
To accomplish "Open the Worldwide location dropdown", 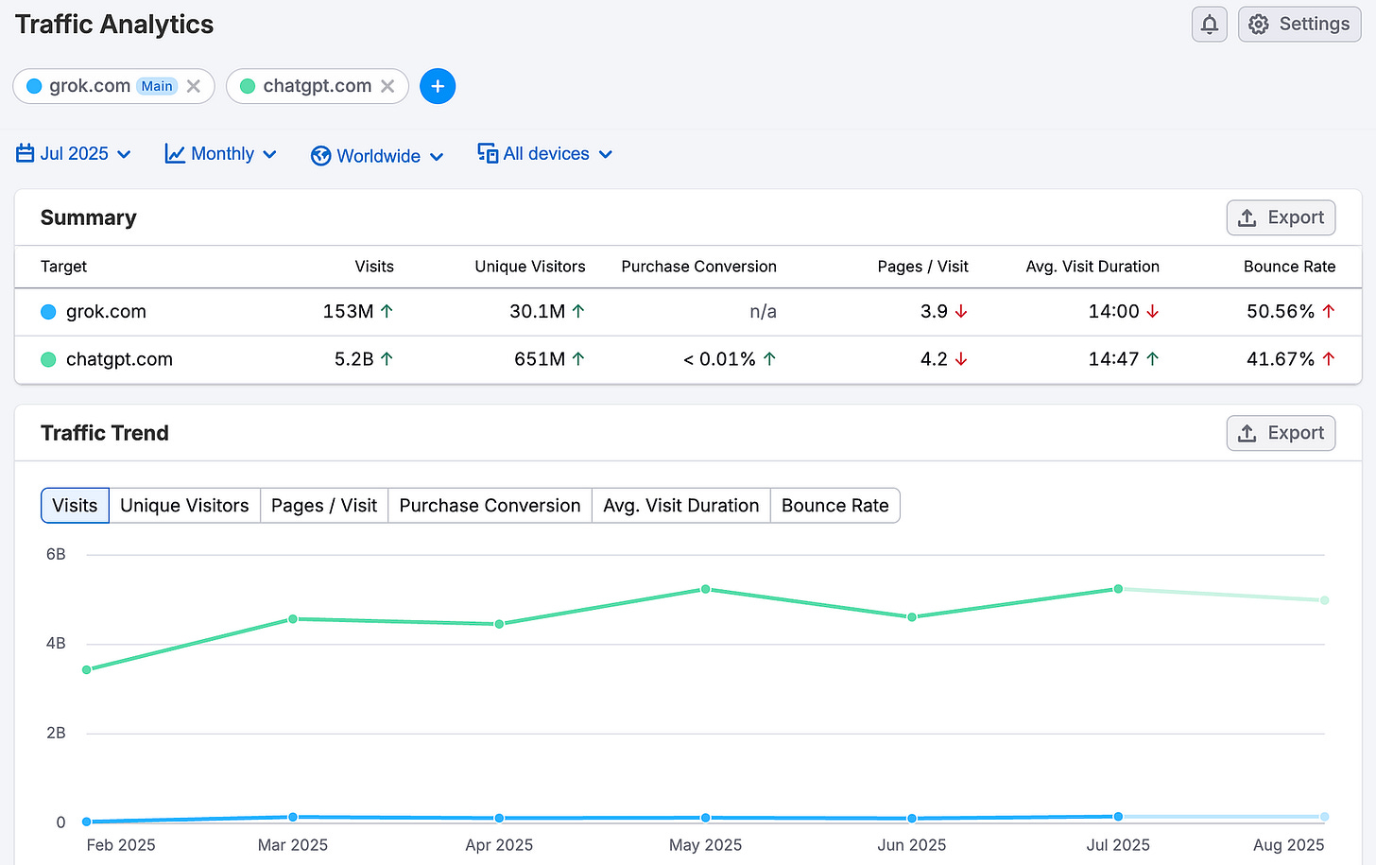I will [x=377, y=156].
